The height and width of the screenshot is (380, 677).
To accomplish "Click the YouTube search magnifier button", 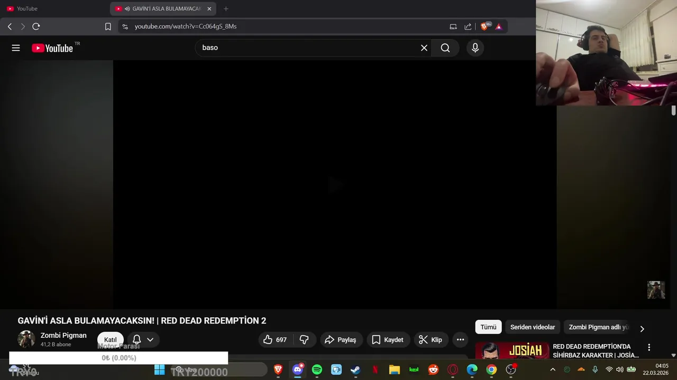I will coord(445,48).
